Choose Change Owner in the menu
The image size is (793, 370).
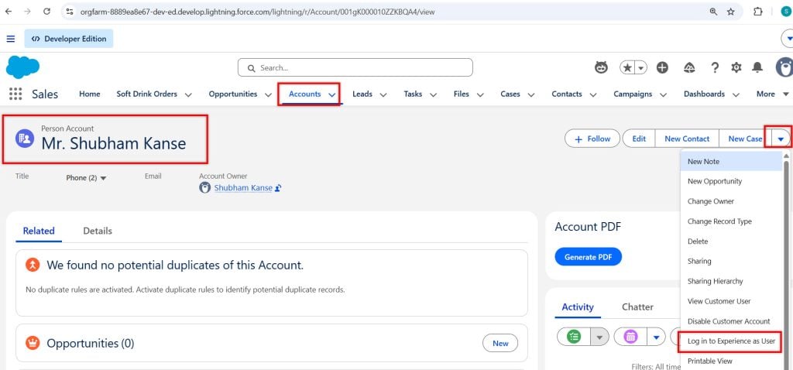click(731, 201)
